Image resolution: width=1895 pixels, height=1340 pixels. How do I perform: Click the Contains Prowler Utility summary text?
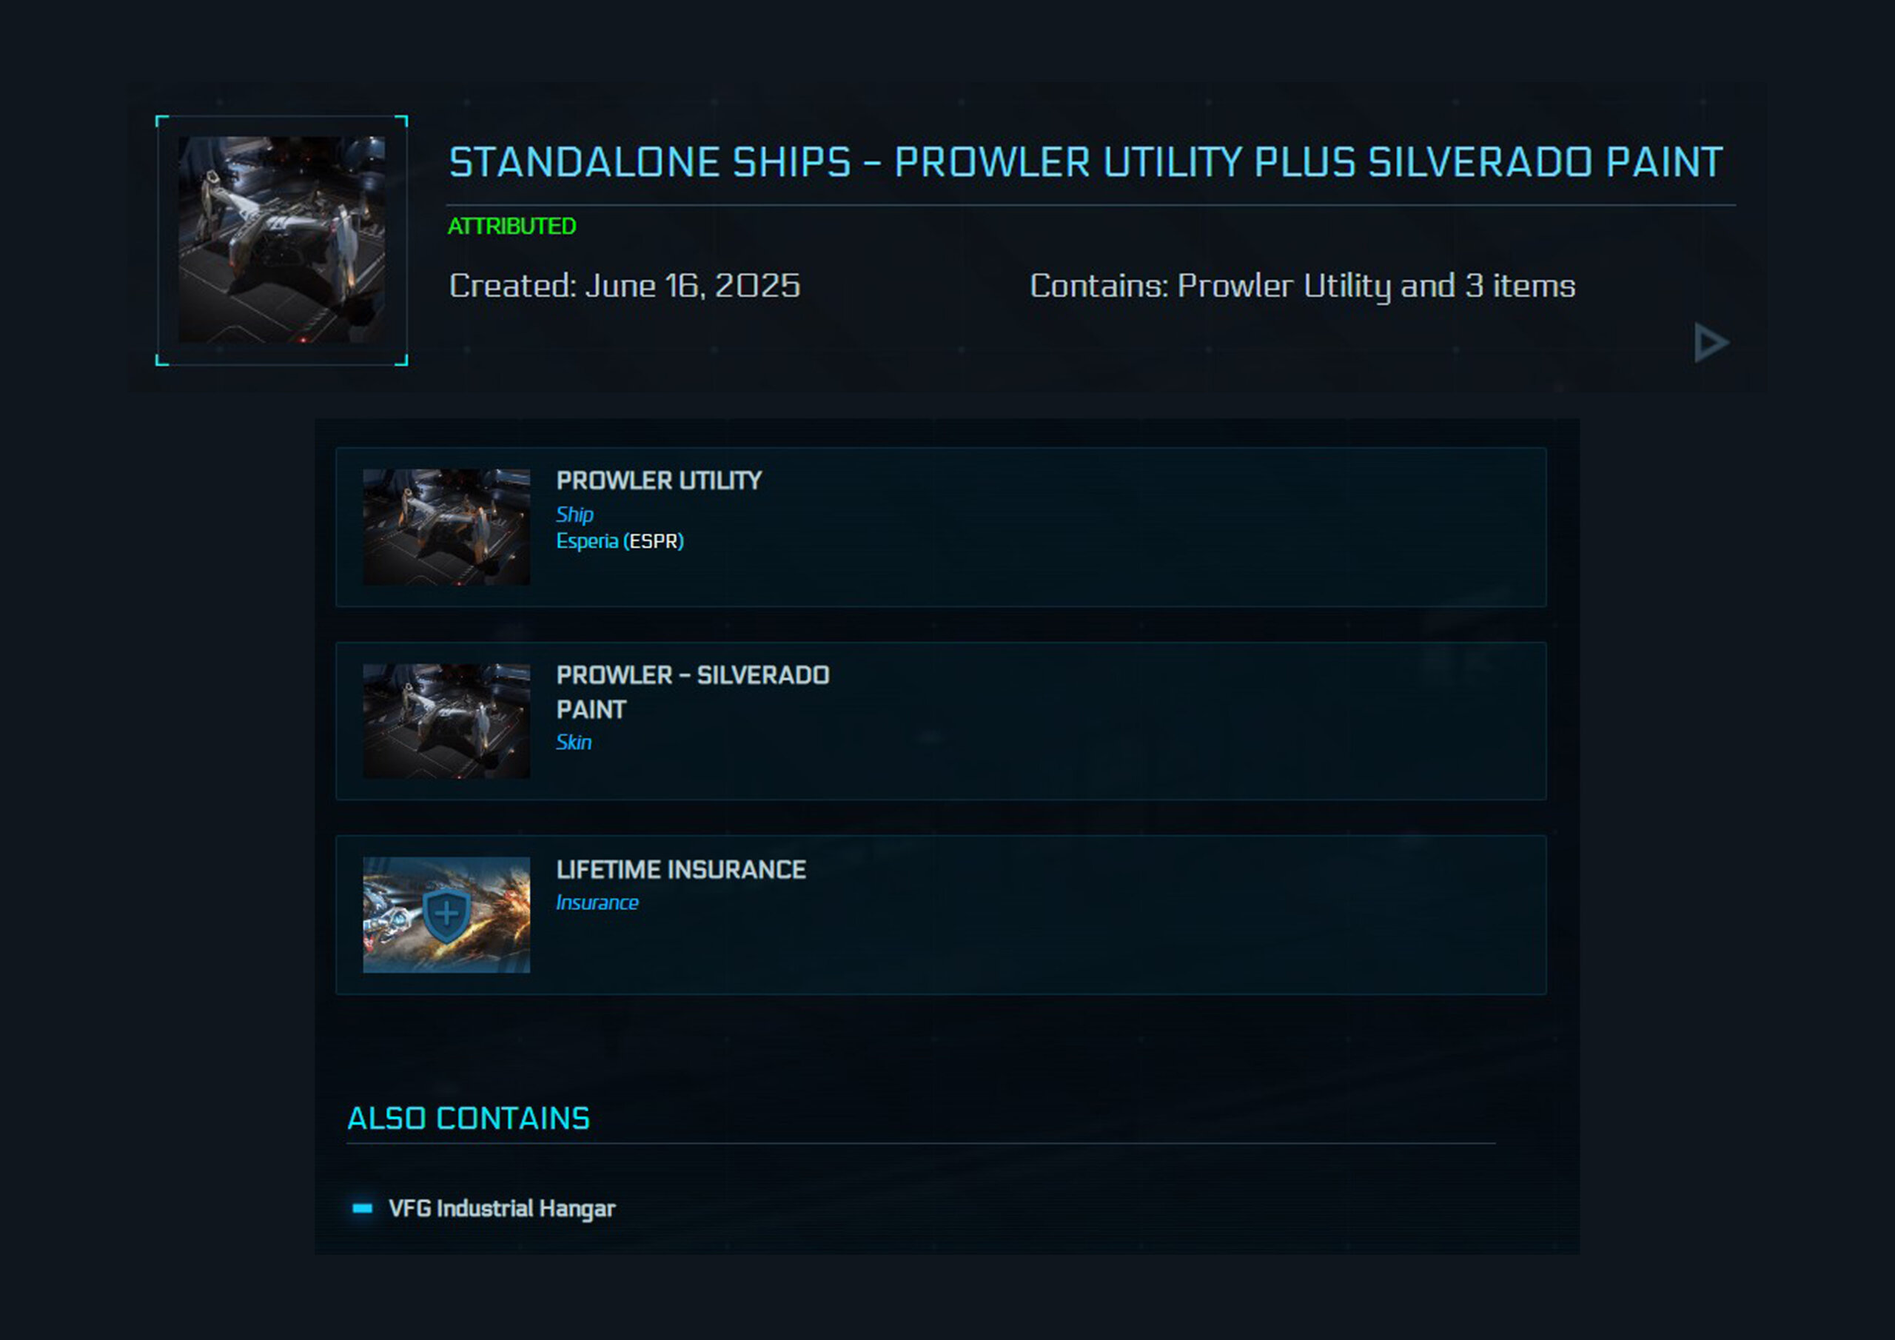click(1301, 286)
